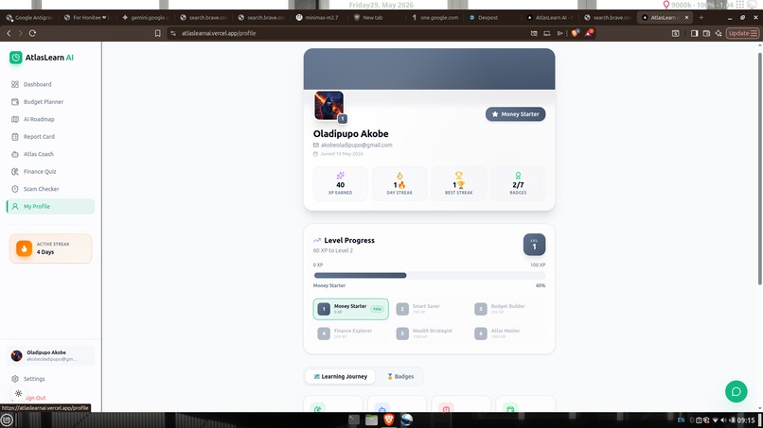Image resolution: width=763 pixels, height=428 pixels.
Task: Open Brave Rewards triangle icon
Action: pos(589,33)
